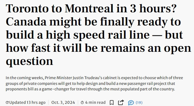Click "In the coming weeks" summary opening
Screen dimensions: 194x106
pos(24,78)
